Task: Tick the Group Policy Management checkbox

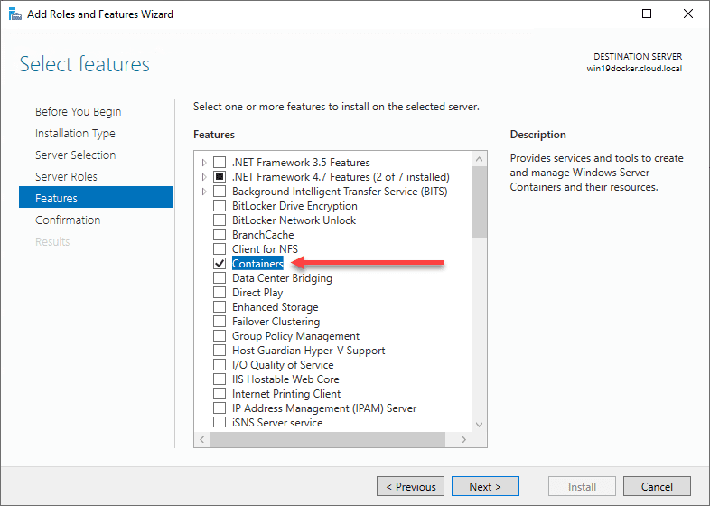Action: (219, 336)
